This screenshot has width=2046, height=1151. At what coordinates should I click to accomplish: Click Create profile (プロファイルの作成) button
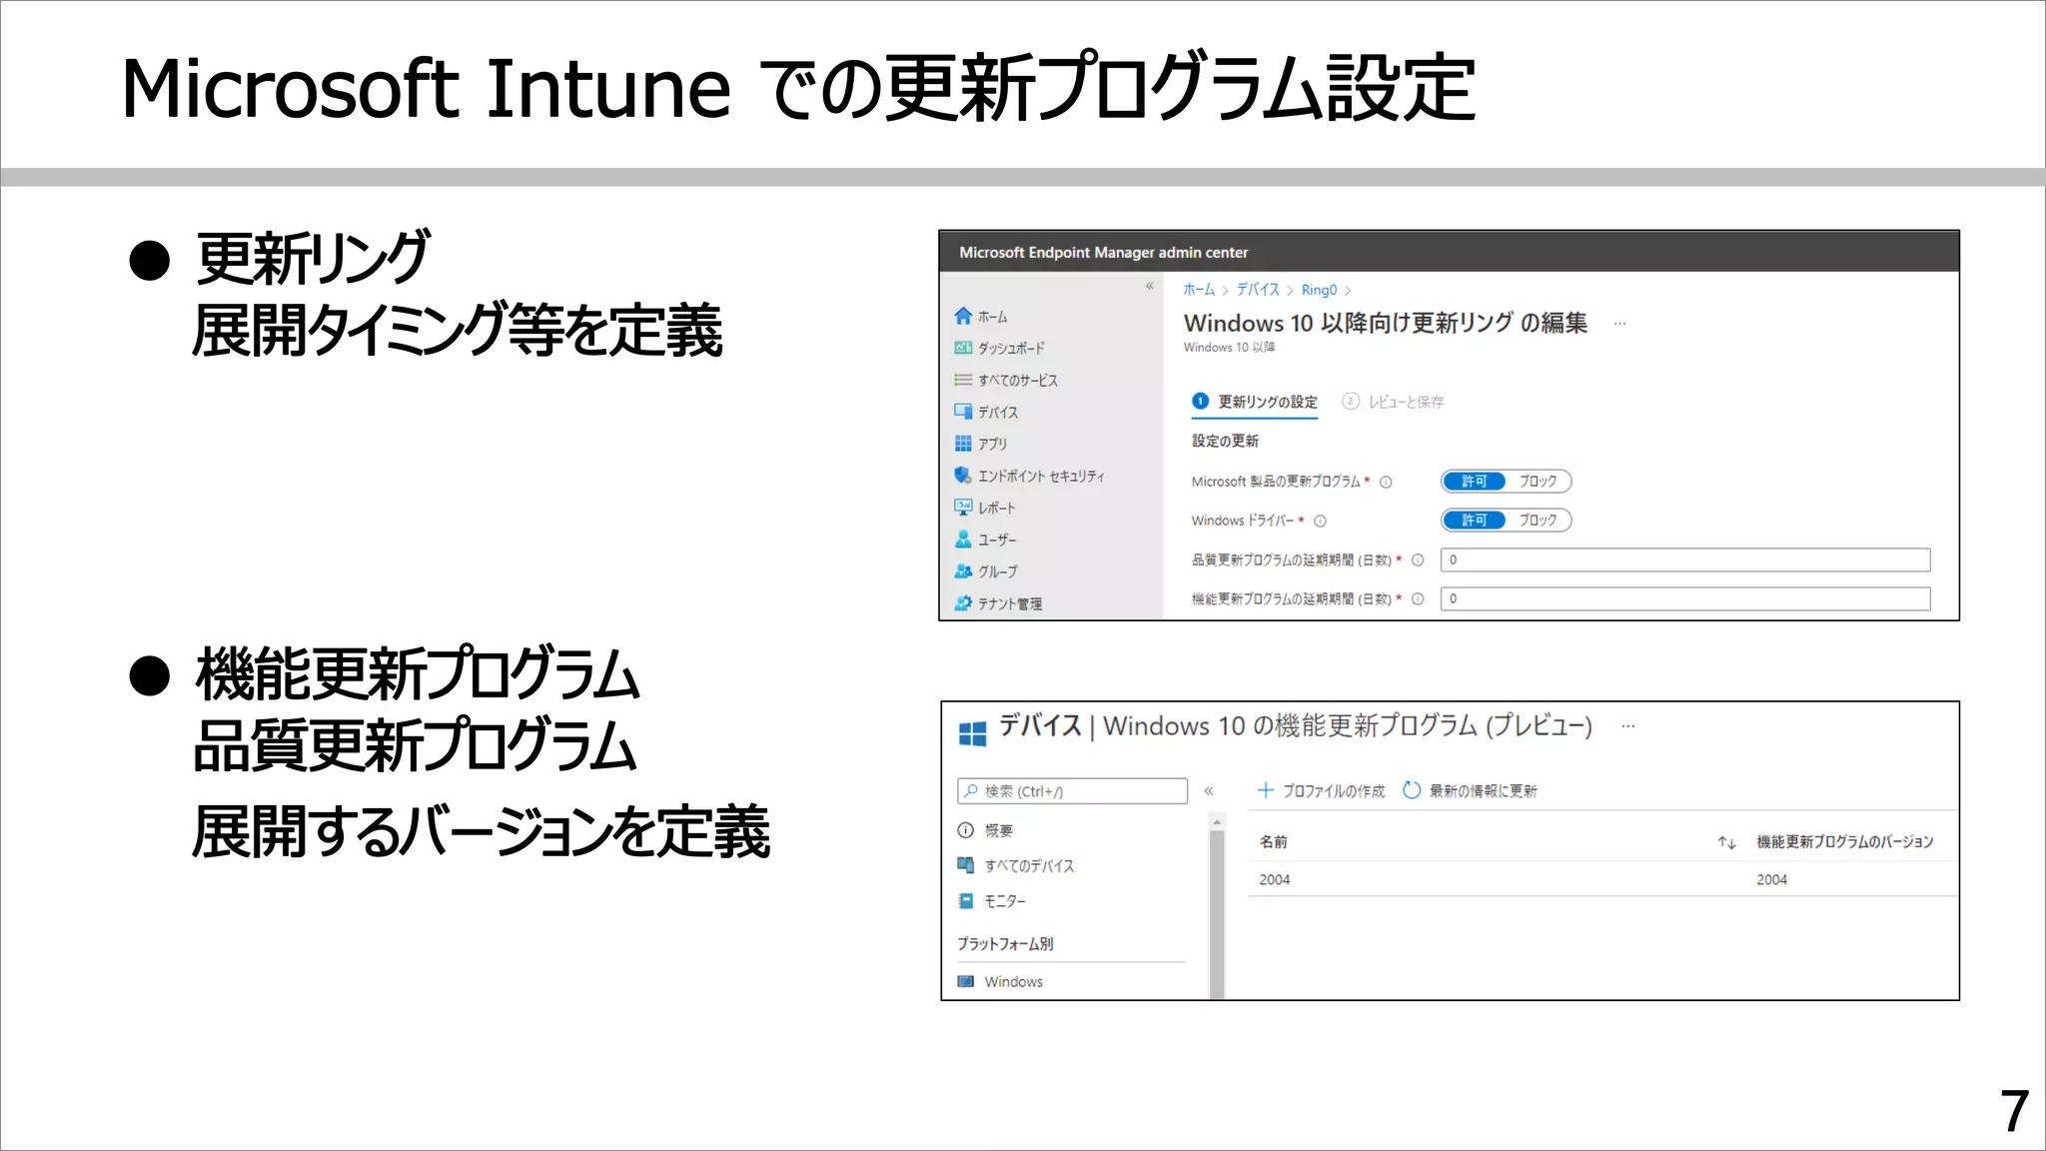(x=1321, y=791)
